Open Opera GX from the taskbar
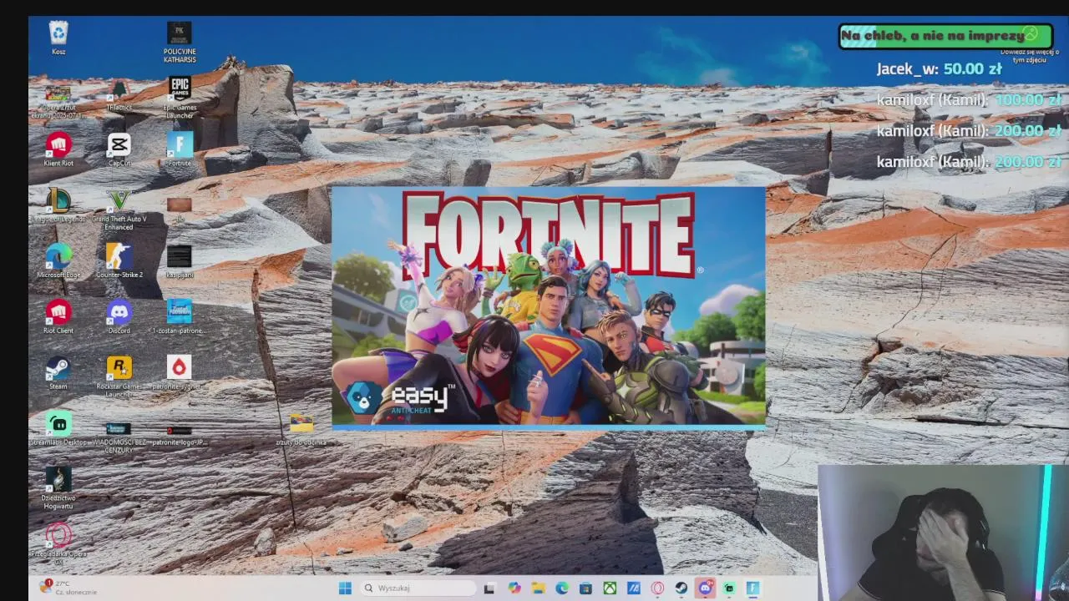The width and height of the screenshot is (1069, 601). [657, 588]
